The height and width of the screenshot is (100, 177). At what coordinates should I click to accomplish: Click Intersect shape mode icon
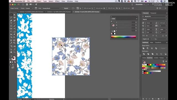[152, 48]
